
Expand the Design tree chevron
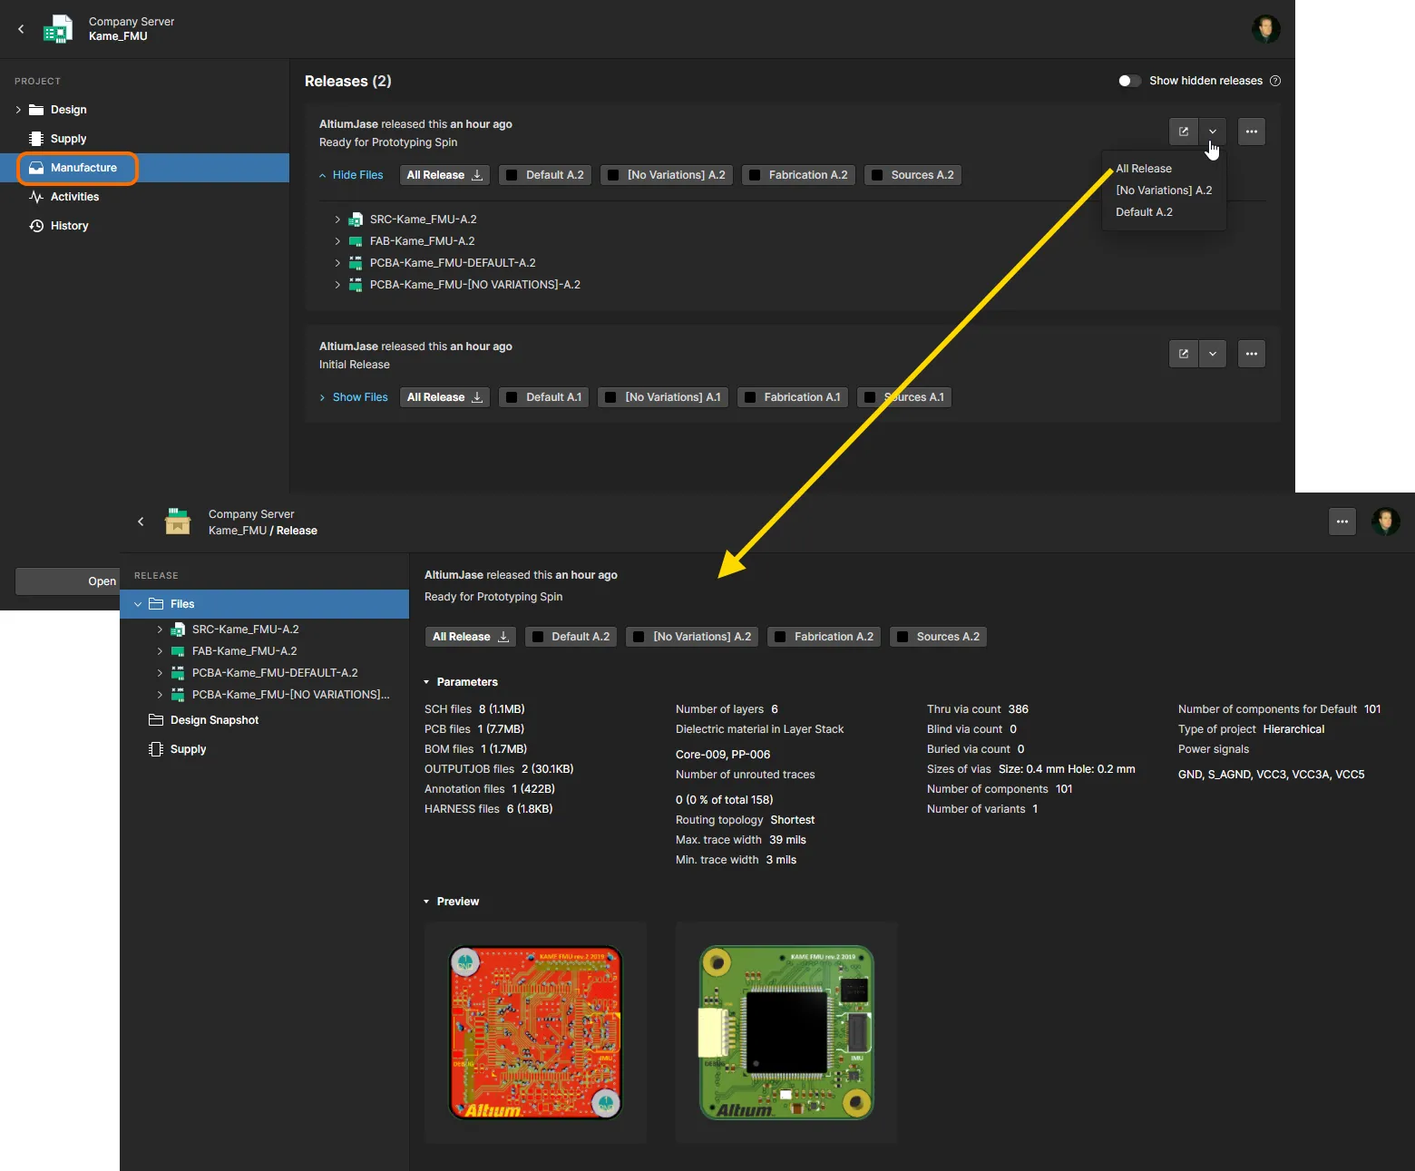(x=18, y=110)
